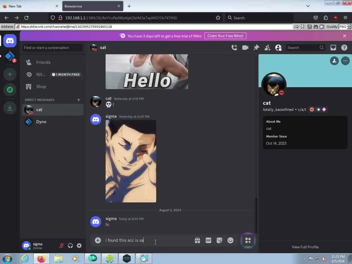The height and width of the screenshot is (264, 352).
Task: Click the plus attachment button in message bar
Action: [x=98, y=240]
